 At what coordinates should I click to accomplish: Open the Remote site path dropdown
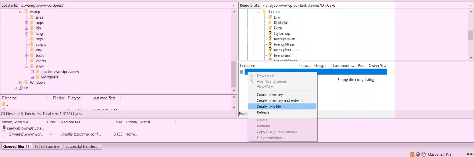[471, 6]
